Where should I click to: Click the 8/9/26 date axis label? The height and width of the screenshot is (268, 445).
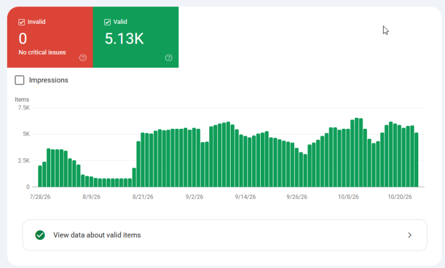(x=92, y=197)
